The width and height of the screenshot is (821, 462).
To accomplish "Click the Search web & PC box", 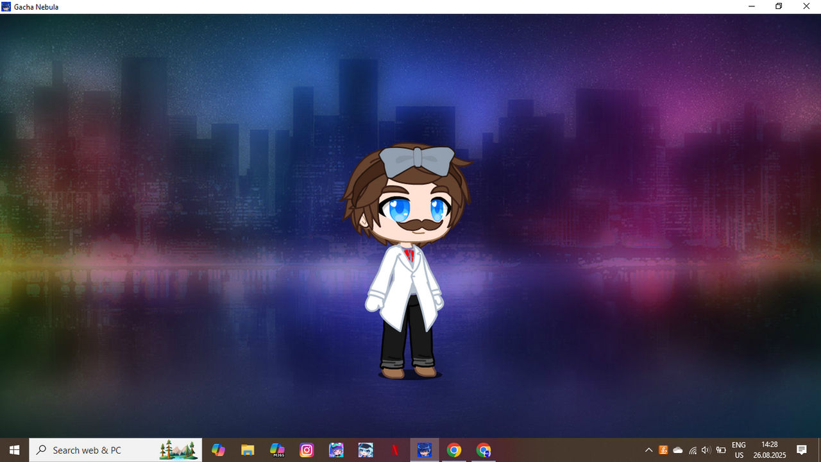I will click(115, 450).
